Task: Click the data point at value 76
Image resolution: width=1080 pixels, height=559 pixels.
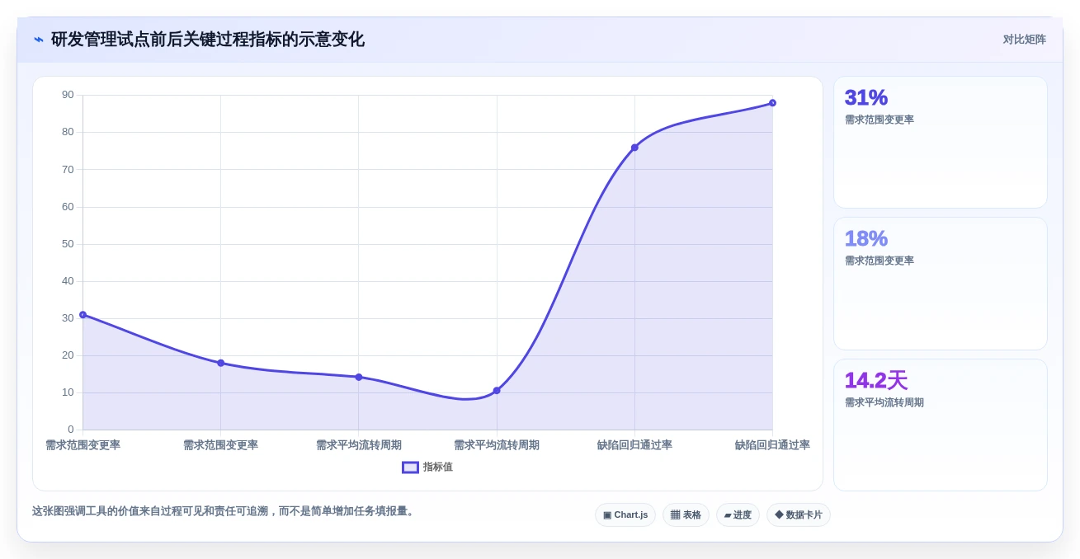Action: (634, 148)
